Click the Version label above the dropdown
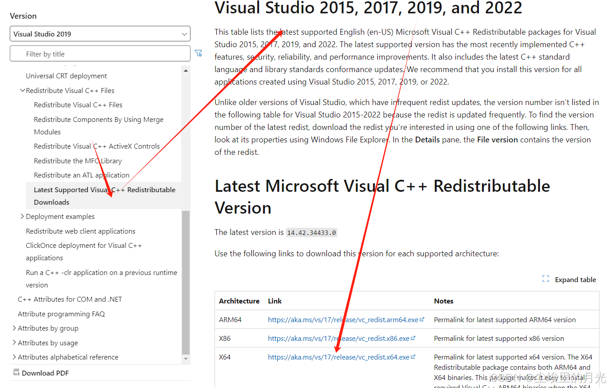 coord(23,16)
